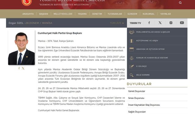Open the E-Dilekçe link
Image resolution: width=195 pixels, height=114 pixels.
tap(141, 66)
